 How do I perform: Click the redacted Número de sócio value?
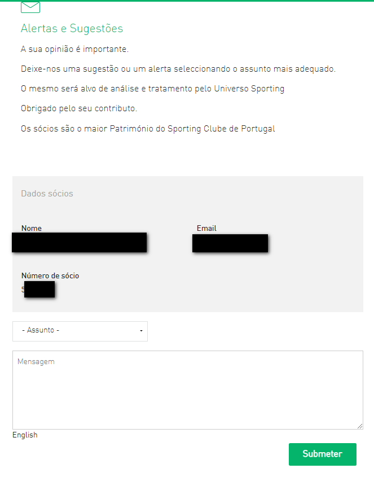tap(38, 289)
